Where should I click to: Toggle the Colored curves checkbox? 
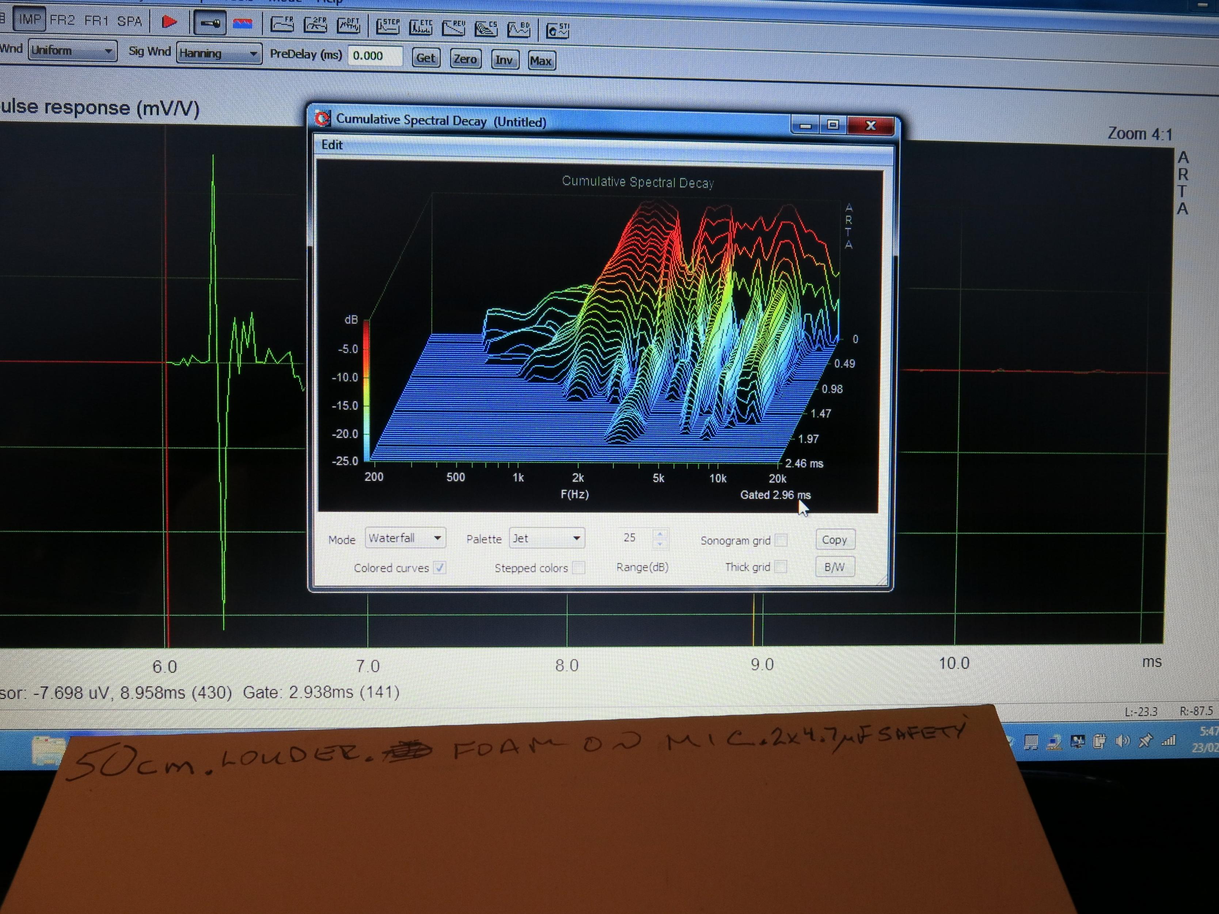click(x=439, y=567)
